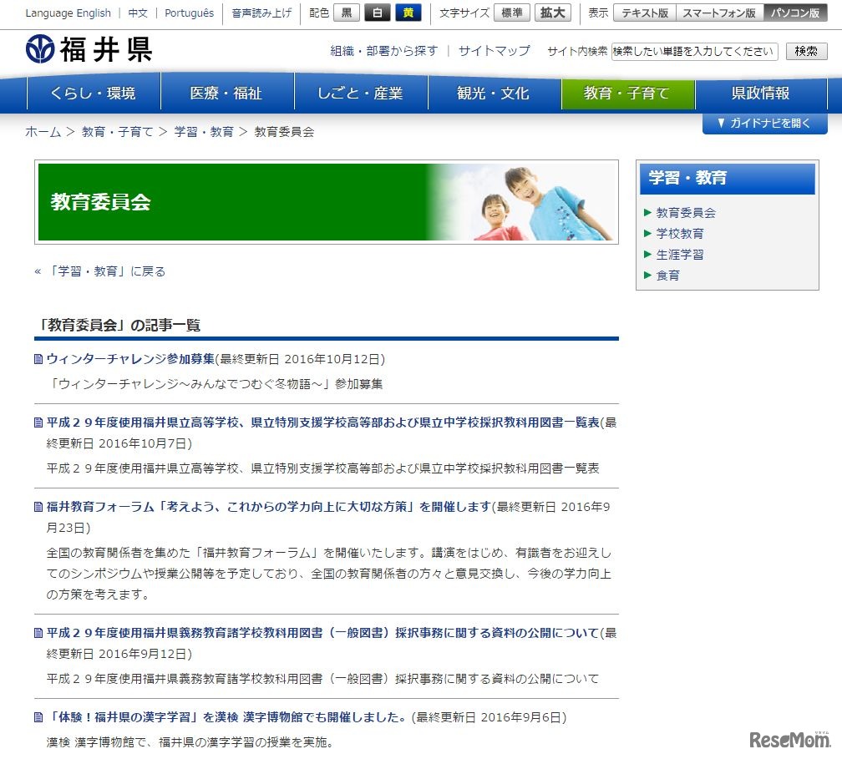842x759 pixels.
Task: Open the ガイドナビ panel
Action: [x=764, y=124]
